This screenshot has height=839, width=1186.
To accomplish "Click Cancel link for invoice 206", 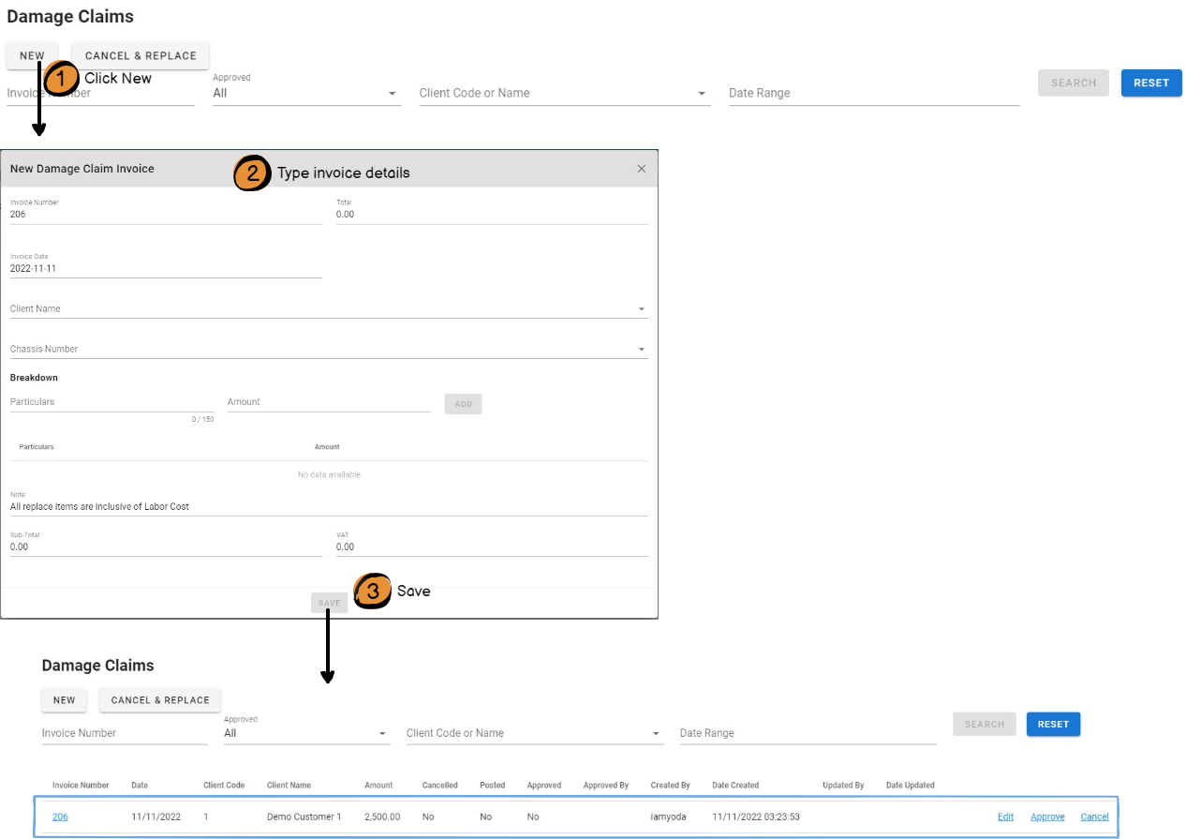I will (1094, 817).
